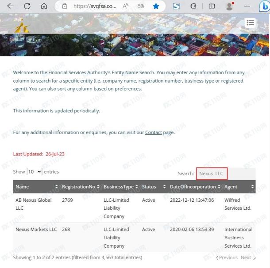270x268 pixels.
Task: Select date 2020-02-06 13:53:39
Action: point(192,230)
